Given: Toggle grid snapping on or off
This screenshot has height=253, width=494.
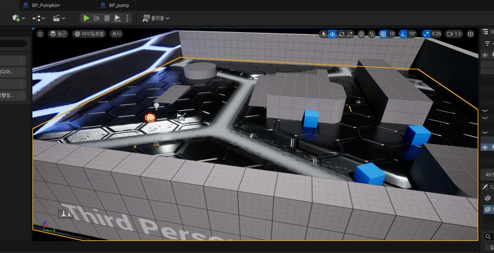Looking at the screenshot, I should (x=383, y=34).
